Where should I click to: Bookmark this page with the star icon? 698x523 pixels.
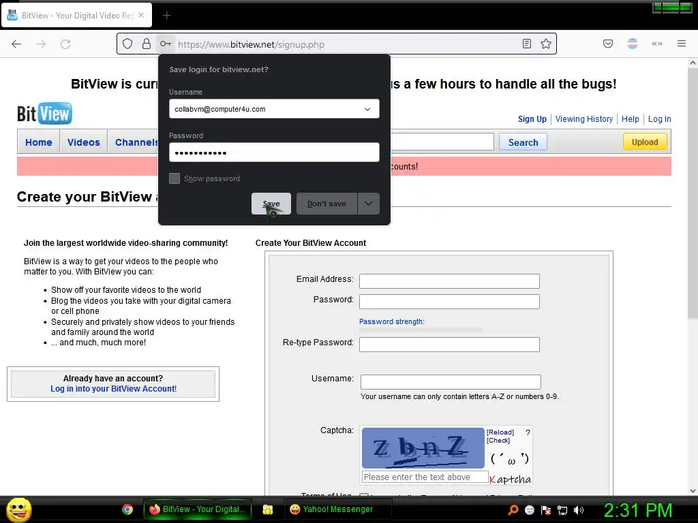coord(546,44)
